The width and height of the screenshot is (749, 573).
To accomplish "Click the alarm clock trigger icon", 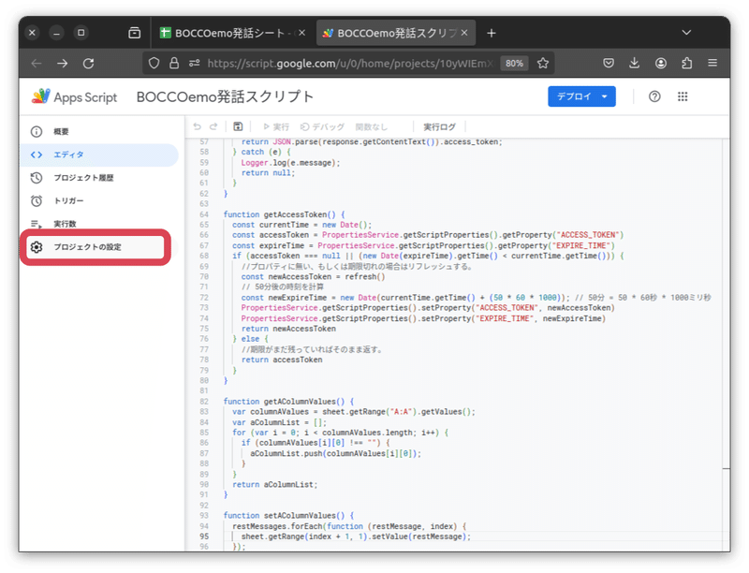I will 37,200.
